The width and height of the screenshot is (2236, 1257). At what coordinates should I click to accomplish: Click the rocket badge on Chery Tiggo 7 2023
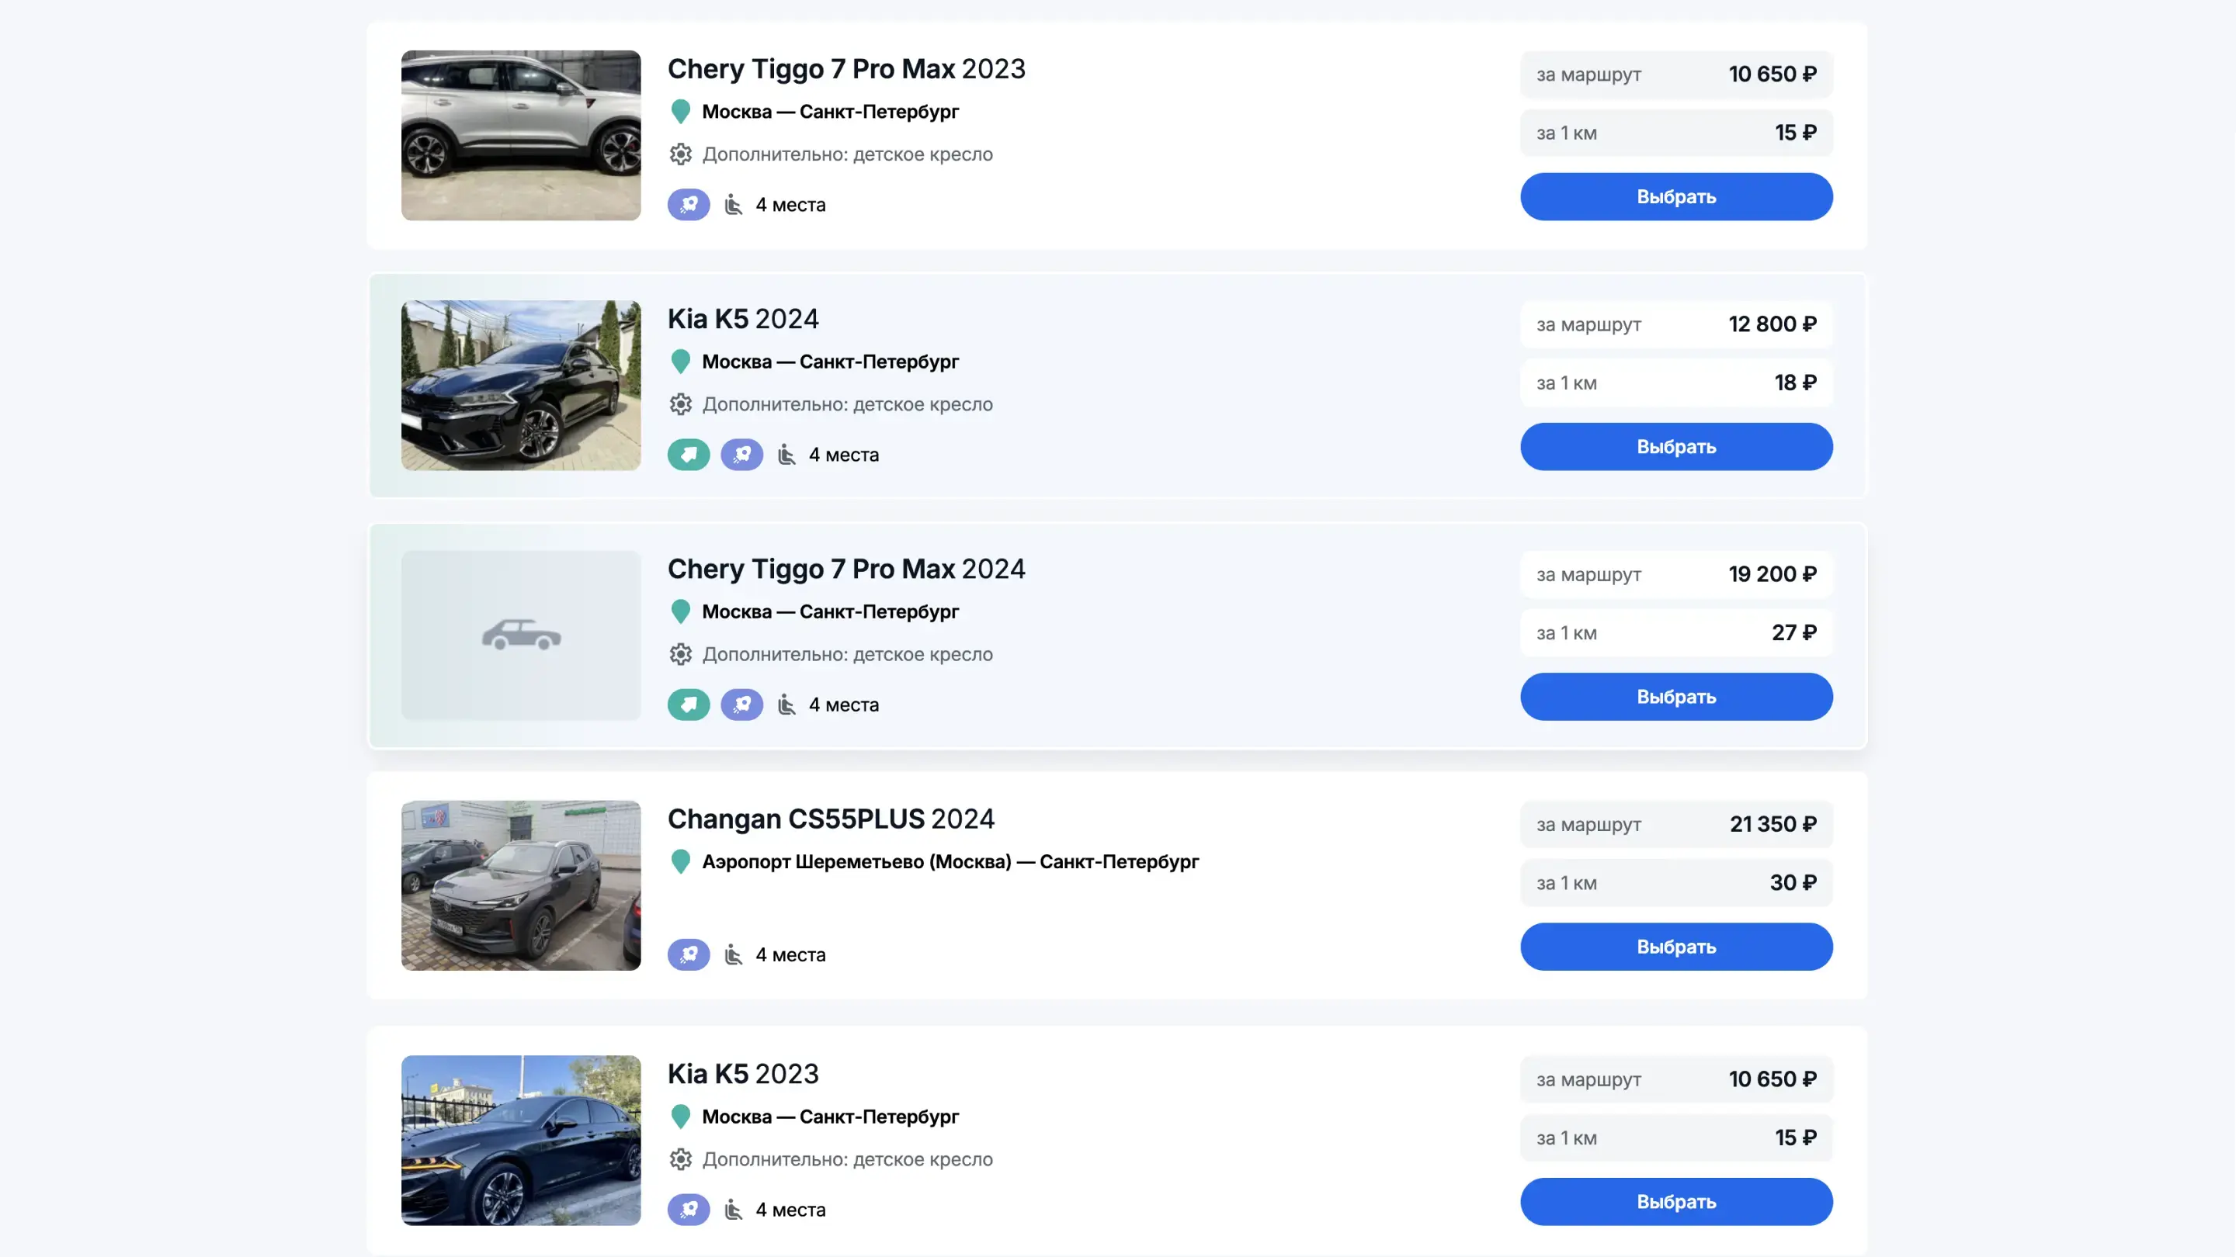click(x=689, y=205)
